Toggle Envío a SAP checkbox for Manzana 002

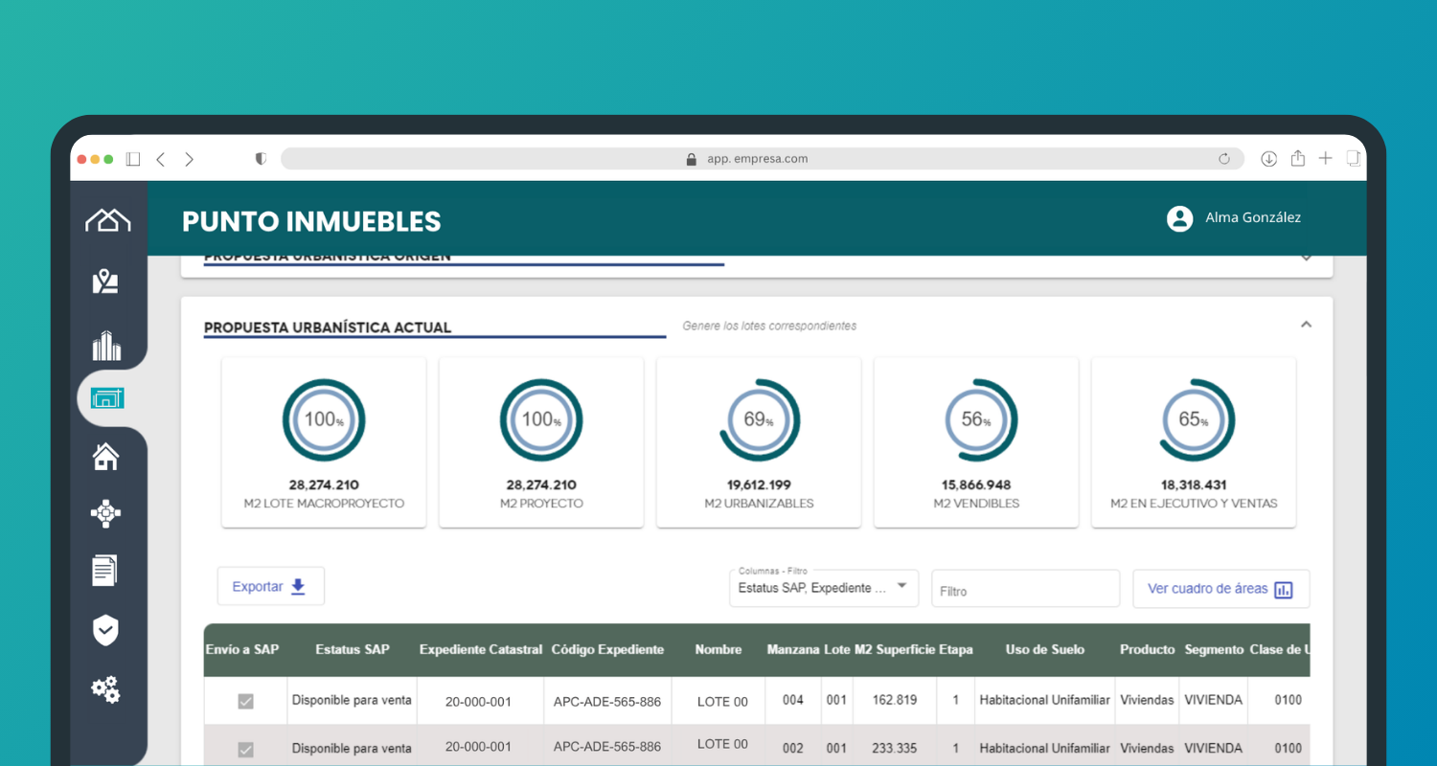(245, 749)
